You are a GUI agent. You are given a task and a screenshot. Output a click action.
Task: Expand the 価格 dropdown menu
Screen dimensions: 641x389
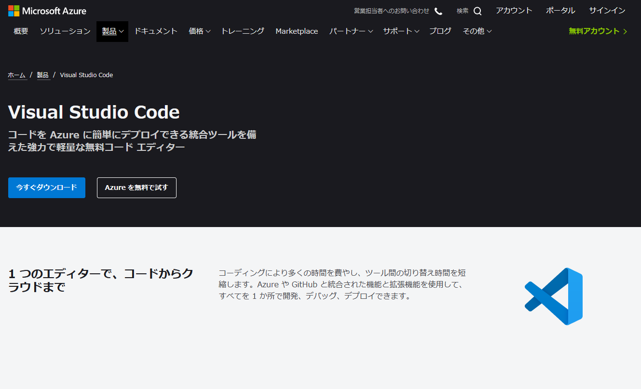[x=200, y=31]
